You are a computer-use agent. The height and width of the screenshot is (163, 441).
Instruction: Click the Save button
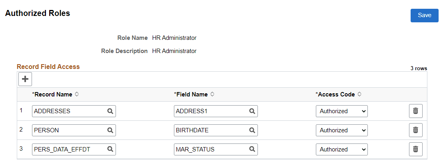coord(424,15)
